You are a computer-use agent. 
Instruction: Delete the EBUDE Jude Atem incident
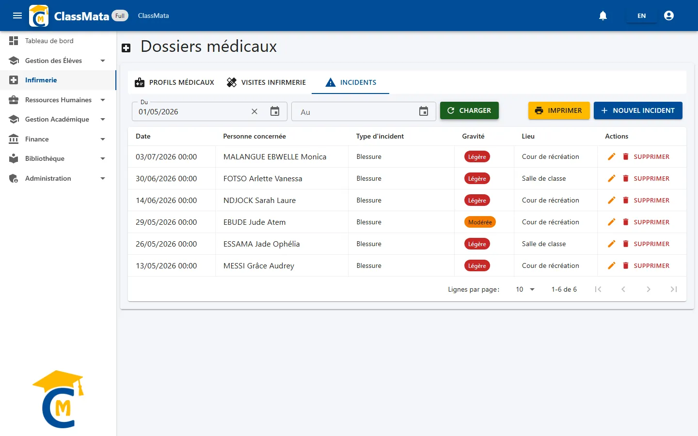tap(646, 222)
